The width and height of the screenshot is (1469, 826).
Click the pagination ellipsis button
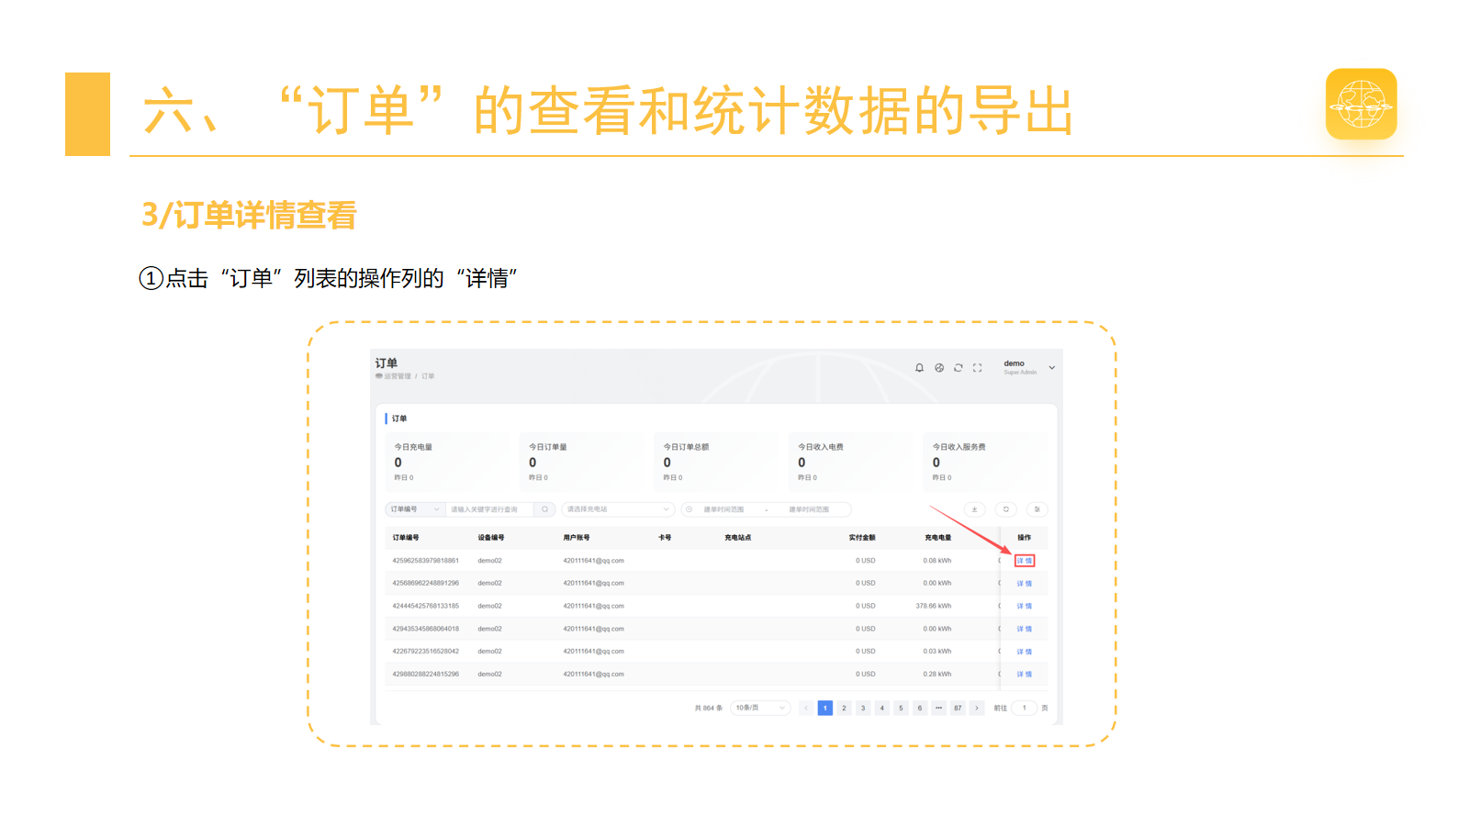coord(938,708)
